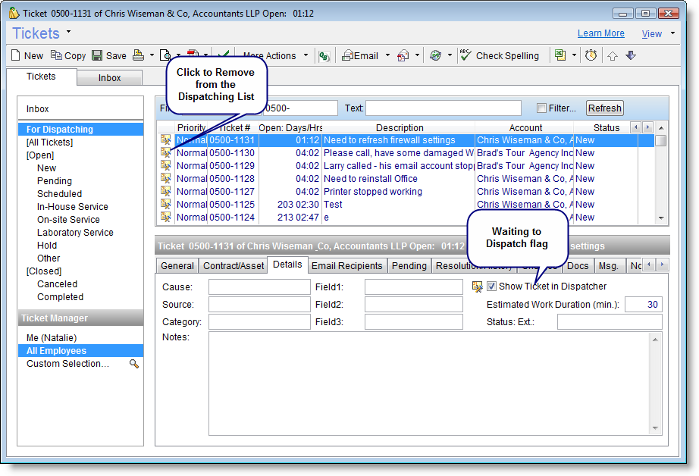Viewport: 699px width, 476px height.
Task: Click the Estimated Work Duration field
Action: [x=643, y=305]
